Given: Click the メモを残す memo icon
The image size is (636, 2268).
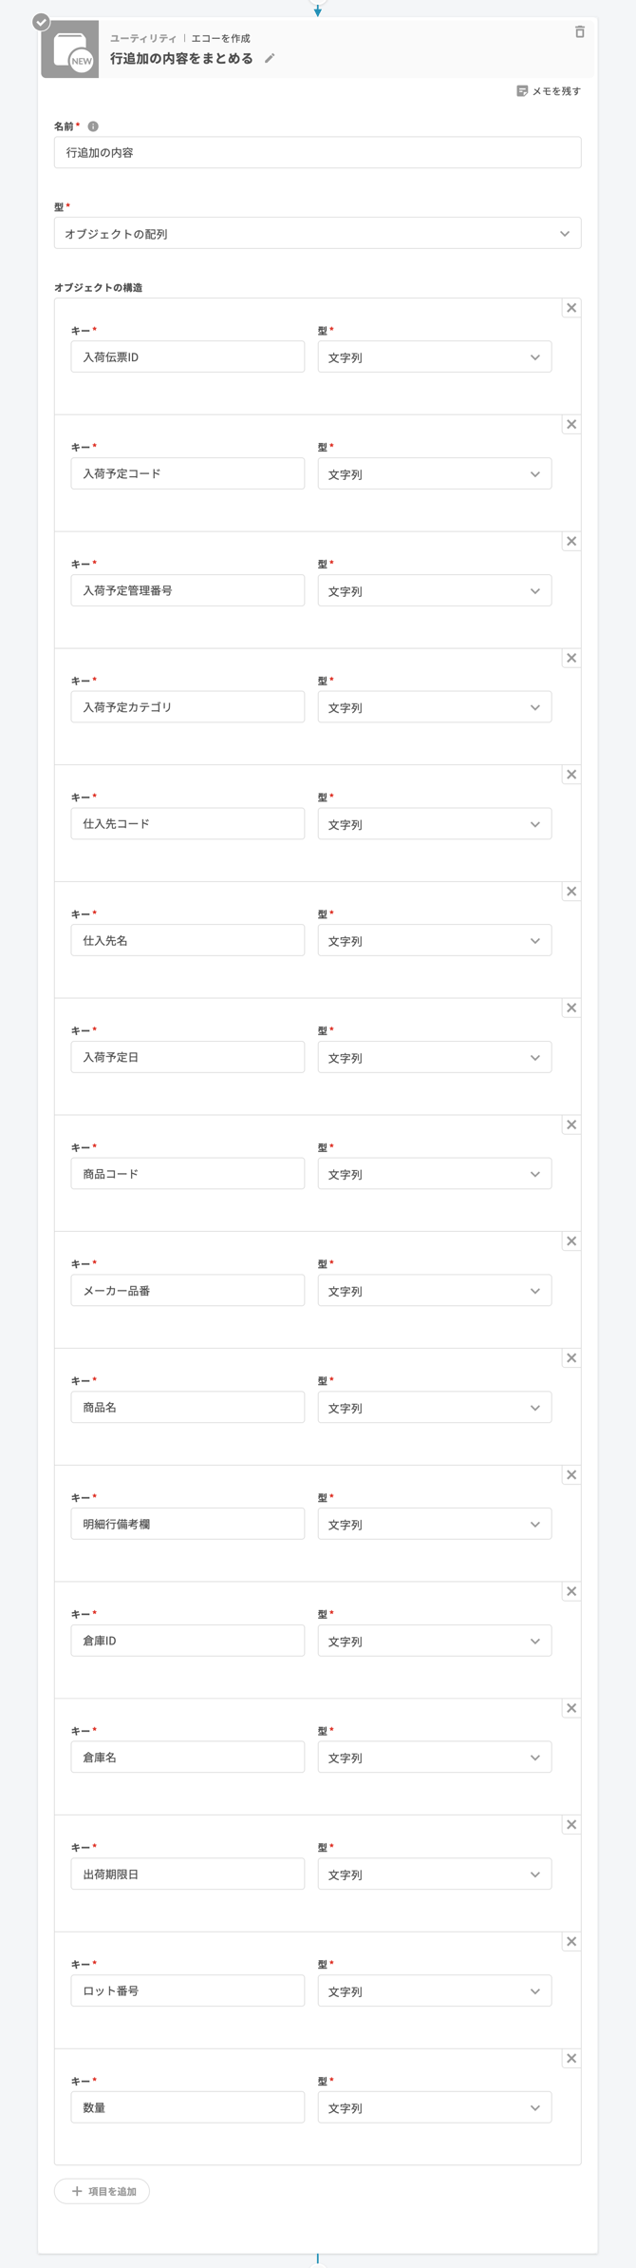Looking at the screenshot, I should pyautogui.click(x=522, y=91).
